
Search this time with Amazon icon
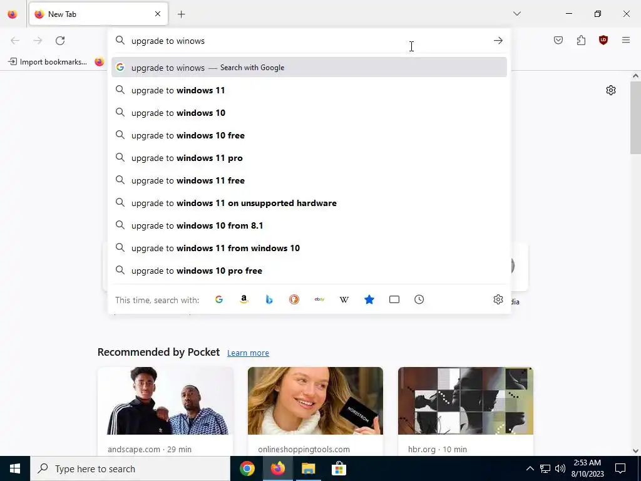coord(244,300)
